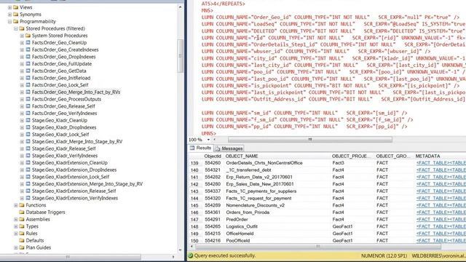The image size is (466, 262).
Task: Select Stage.Geo_KladrExtension_Lock_Self procedure icon
Action: pyautogui.click(x=28, y=177)
